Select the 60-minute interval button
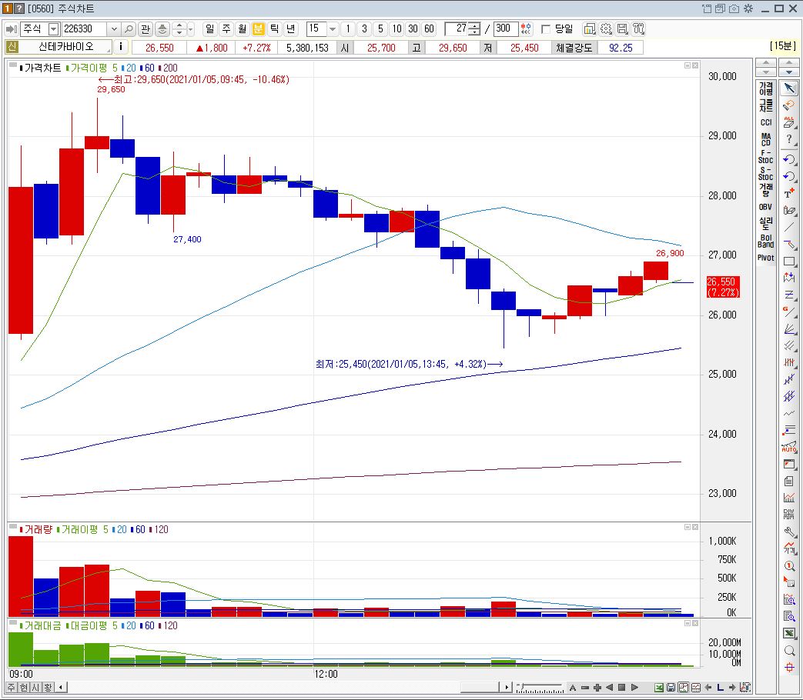Screen dimensions: 803x700 click(429, 29)
